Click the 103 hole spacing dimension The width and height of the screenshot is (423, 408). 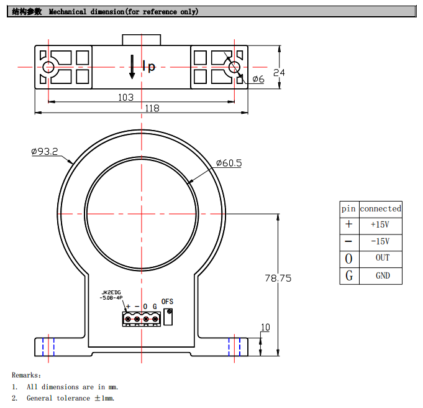coord(126,97)
